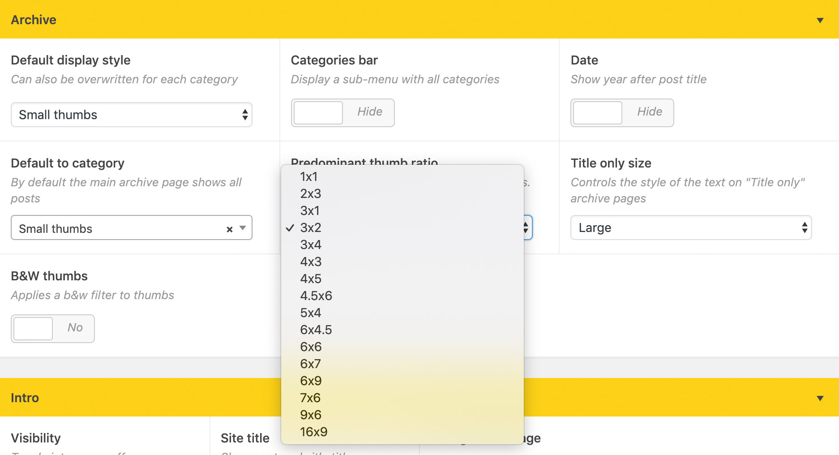Image resolution: width=839 pixels, height=455 pixels.
Task: Pick 4x3 from the ratio list
Action: 311,262
